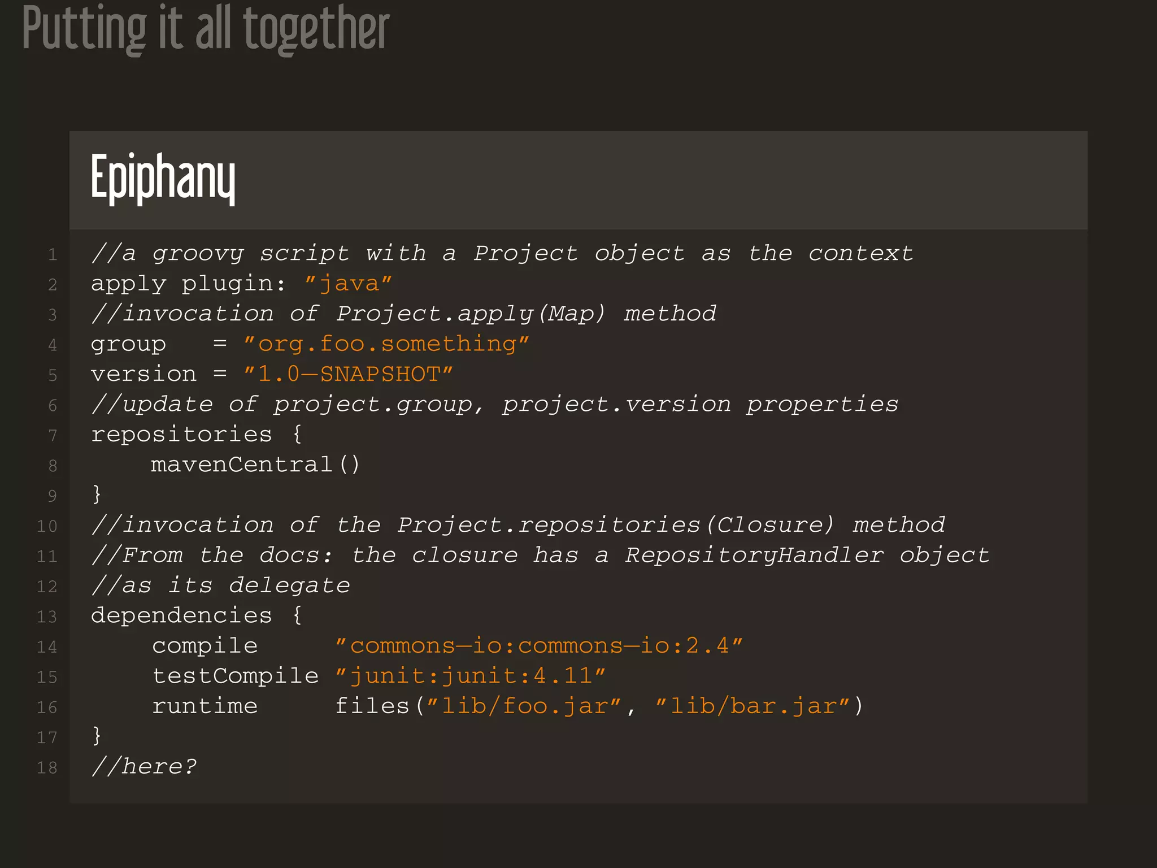
Task: Click the "//as its delegate" comment
Action: point(220,585)
